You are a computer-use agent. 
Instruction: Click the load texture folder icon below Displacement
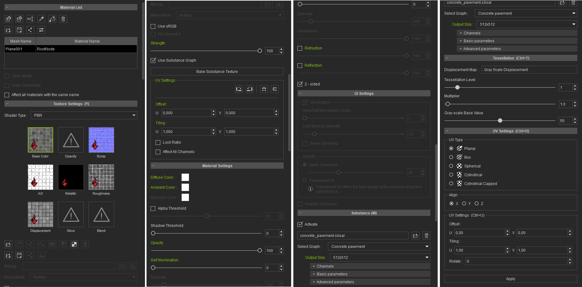point(8,244)
